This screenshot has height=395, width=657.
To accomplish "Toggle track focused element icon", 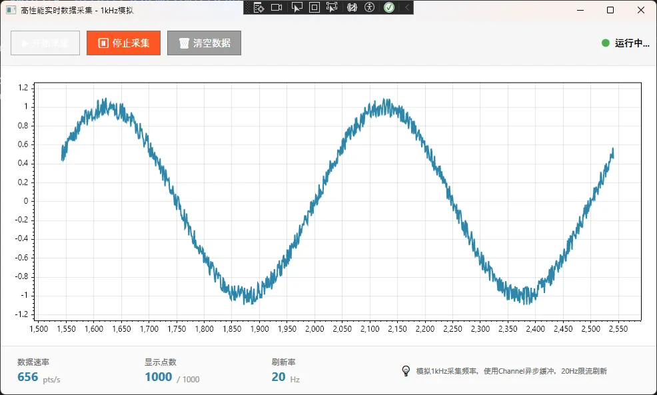I will (x=332, y=7).
